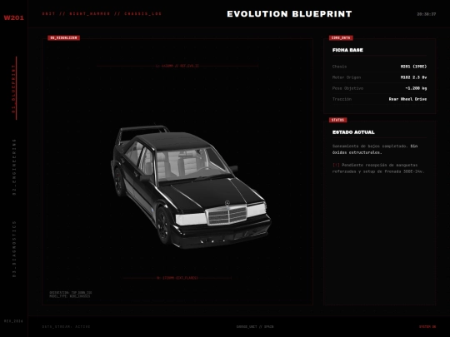Screen dimensions: 450x337
Task: Click the Peso Objetivo value ~1.200 kg
Action: pos(416,88)
